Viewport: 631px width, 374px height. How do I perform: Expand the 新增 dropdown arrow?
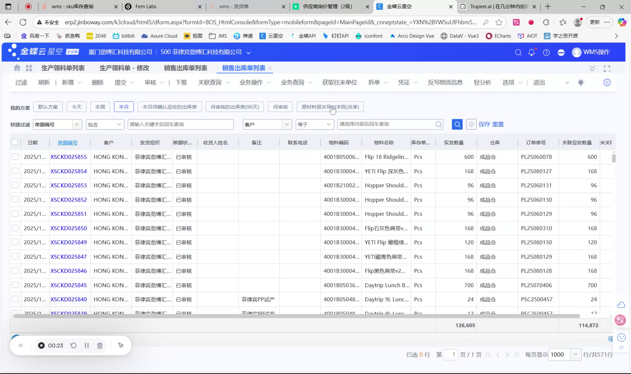coord(79,82)
